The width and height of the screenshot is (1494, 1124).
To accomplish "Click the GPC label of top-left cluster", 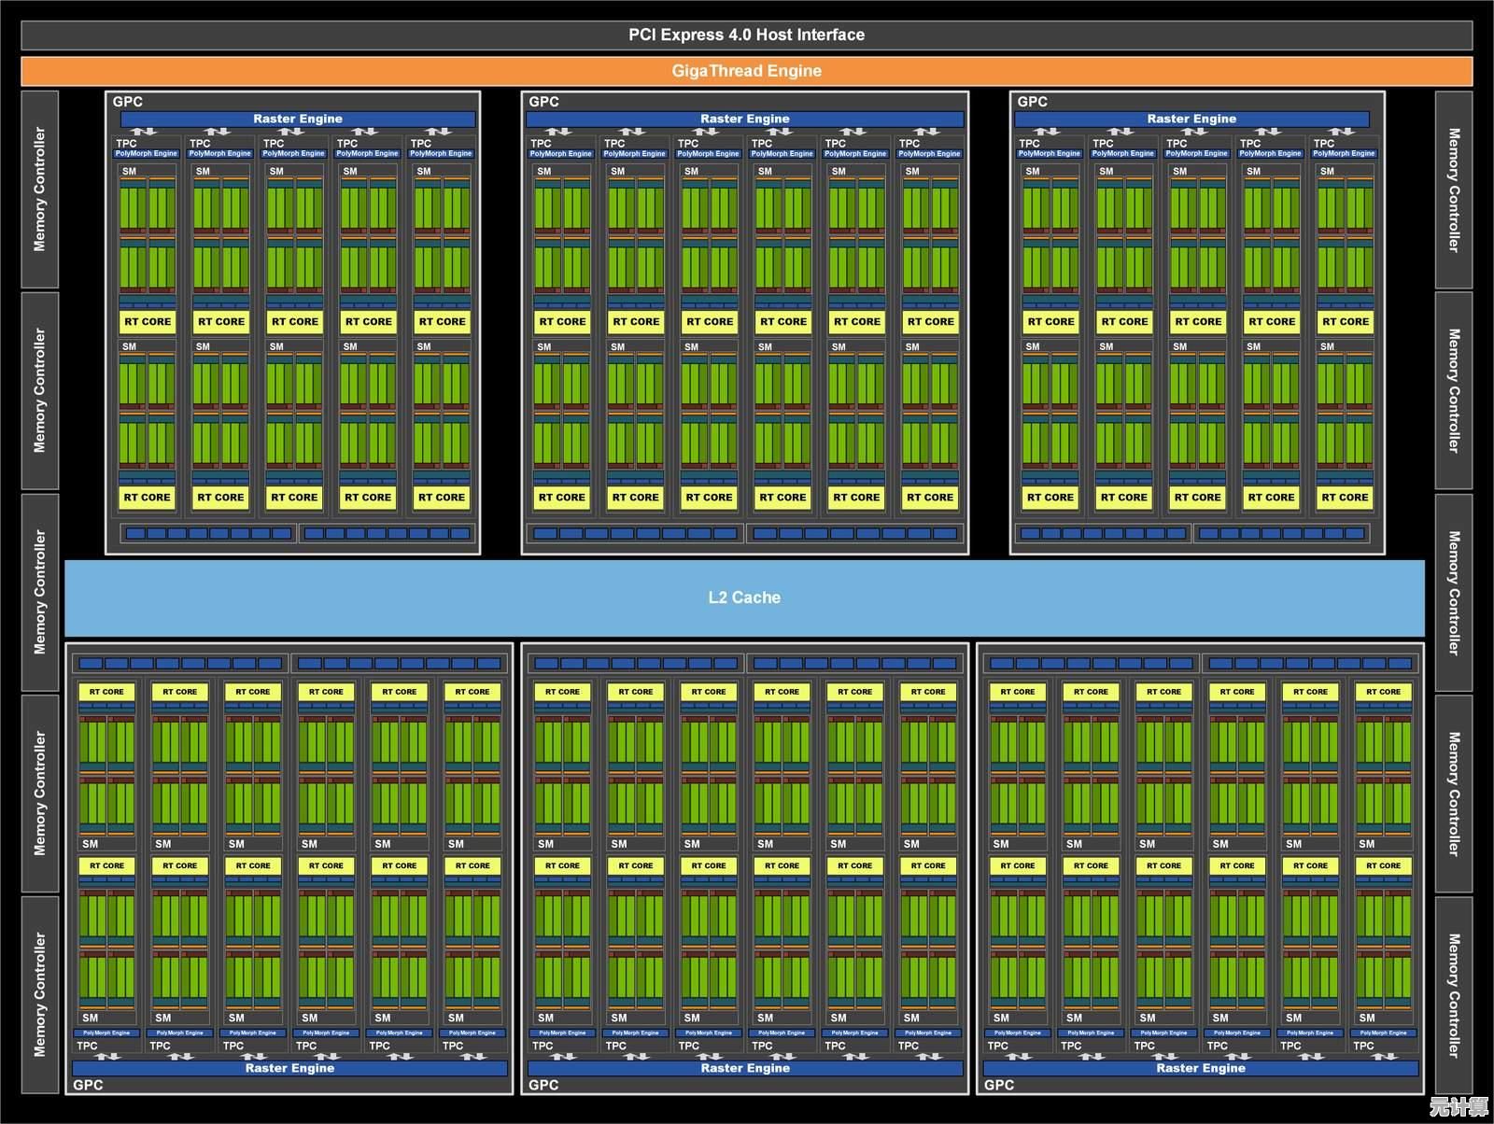I will click(127, 102).
